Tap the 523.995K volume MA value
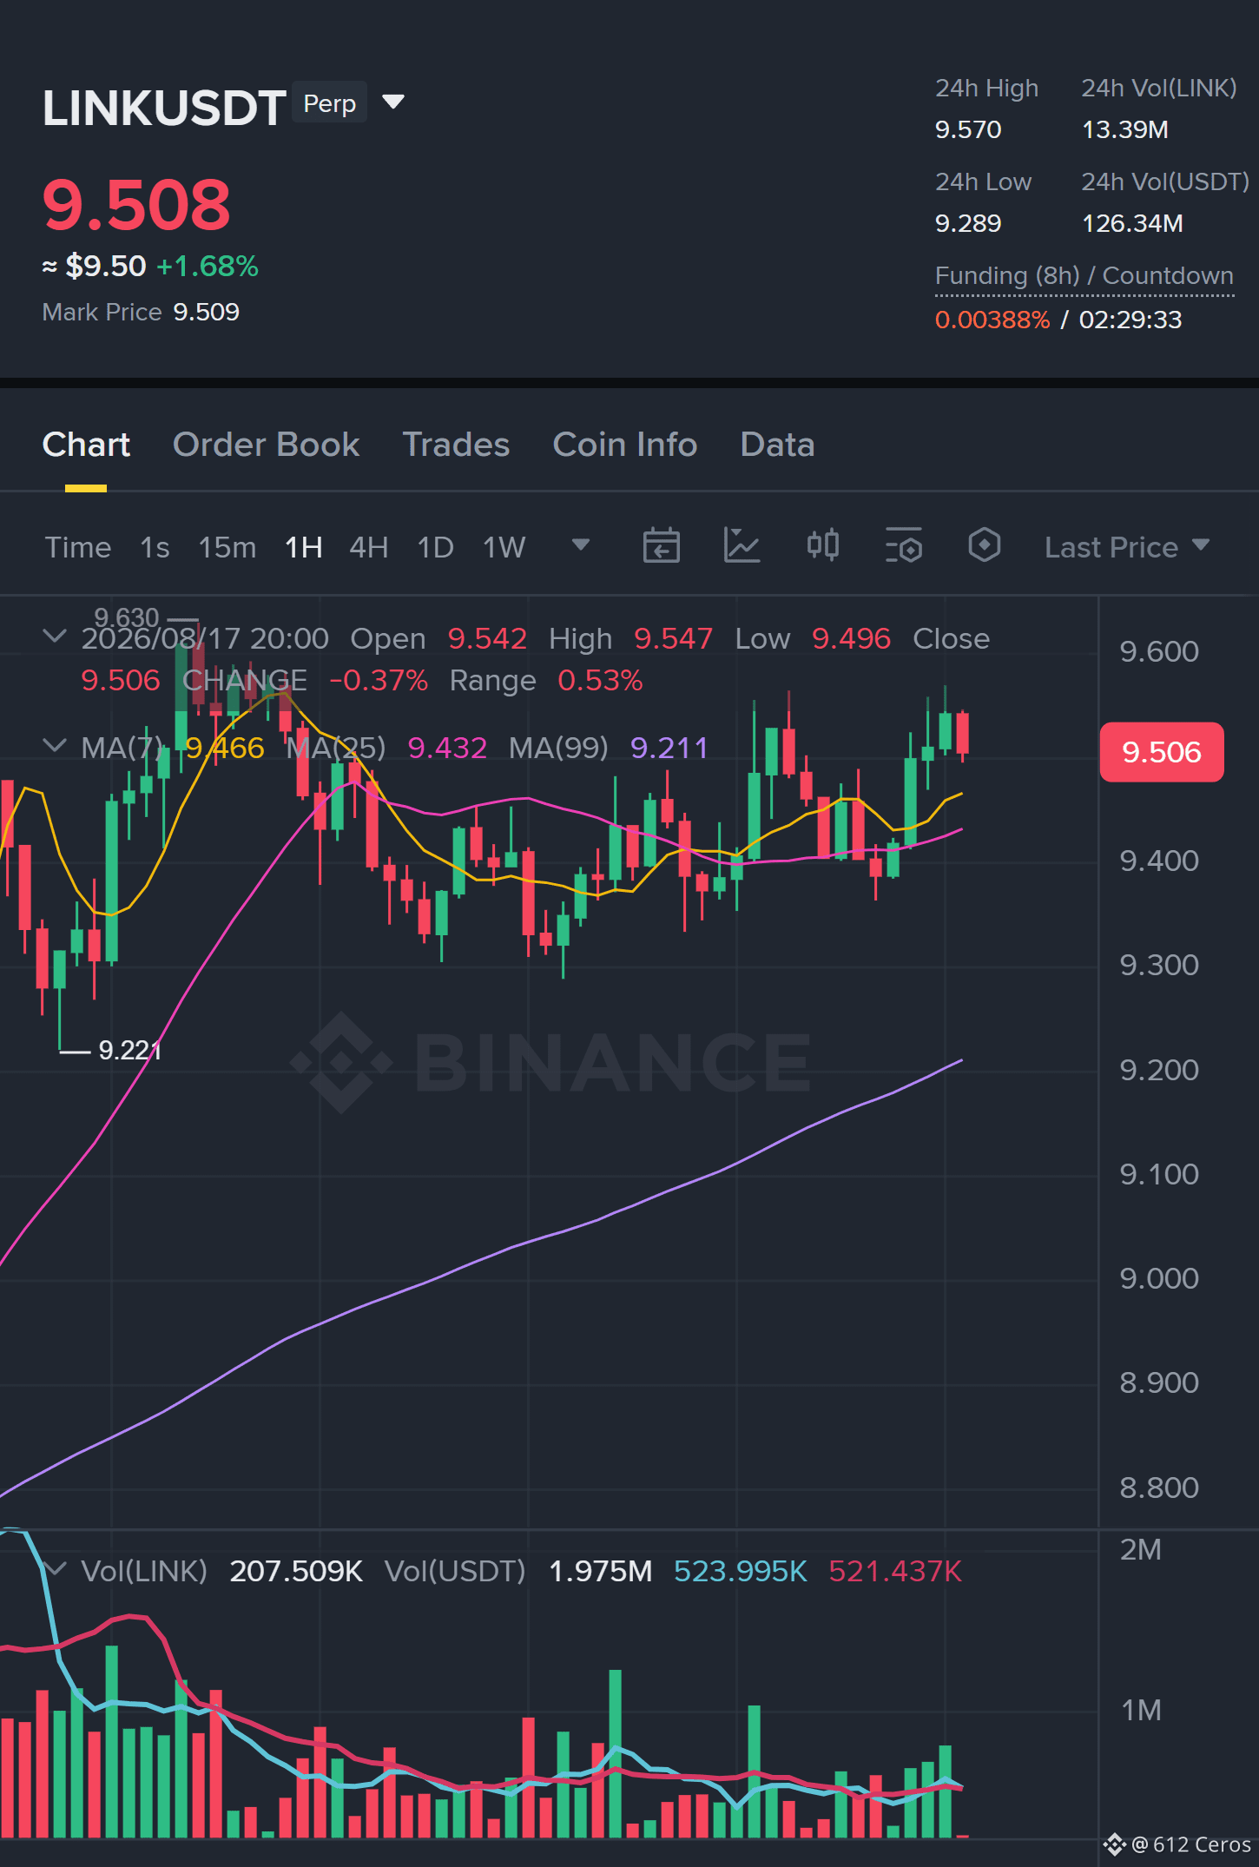The width and height of the screenshot is (1259, 1867). 741,1571
